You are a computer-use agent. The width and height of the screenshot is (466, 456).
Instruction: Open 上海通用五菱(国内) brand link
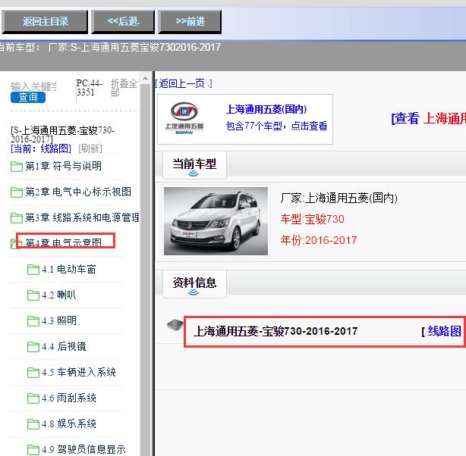click(x=266, y=109)
